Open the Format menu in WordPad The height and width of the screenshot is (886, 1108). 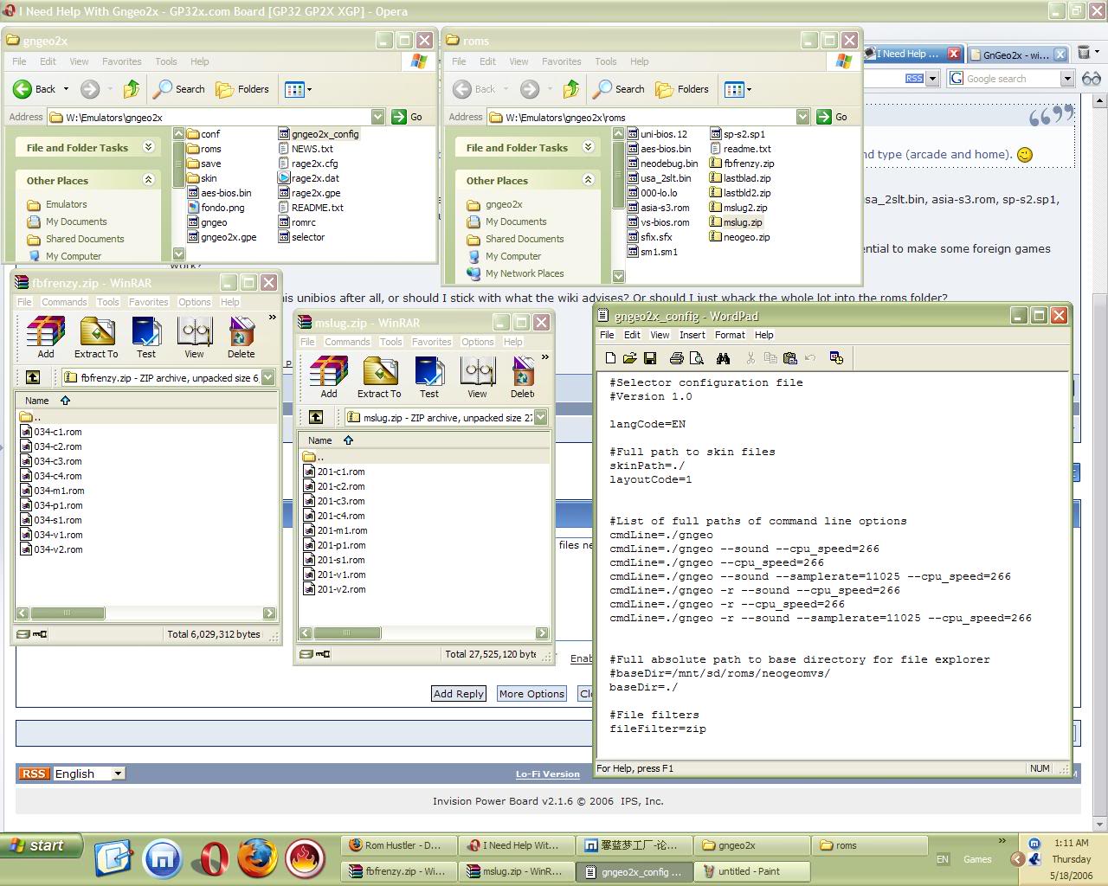pos(729,335)
